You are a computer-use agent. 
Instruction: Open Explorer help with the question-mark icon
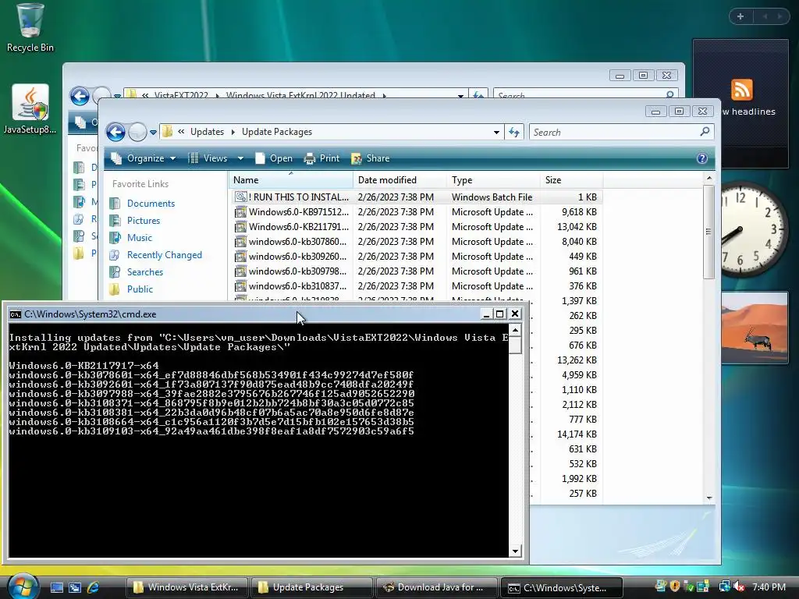pos(701,158)
